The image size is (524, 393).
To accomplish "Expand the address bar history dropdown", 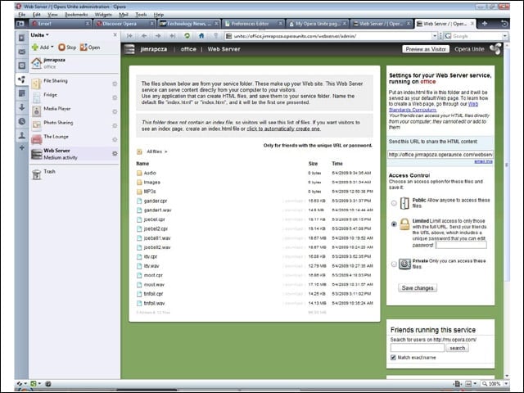I will [435, 36].
